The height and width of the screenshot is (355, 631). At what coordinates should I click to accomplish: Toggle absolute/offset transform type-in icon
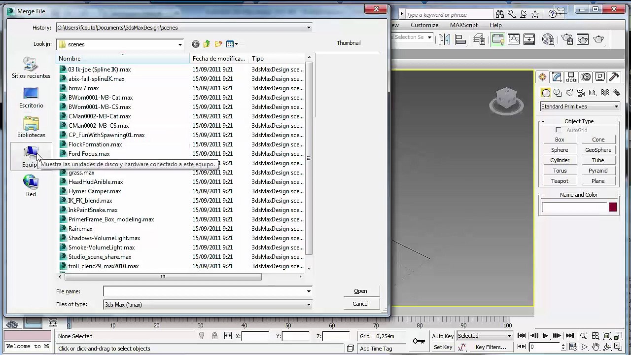pyautogui.click(x=228, y=336)
